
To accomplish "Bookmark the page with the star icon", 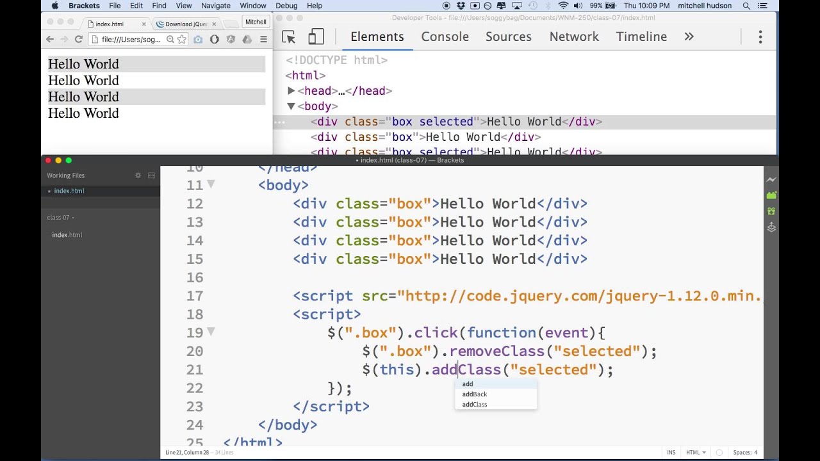I will pos(182,39).
